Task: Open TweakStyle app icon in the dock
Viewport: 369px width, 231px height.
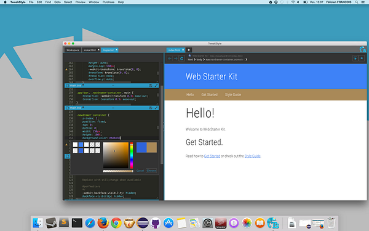Action: pos(273,223)
